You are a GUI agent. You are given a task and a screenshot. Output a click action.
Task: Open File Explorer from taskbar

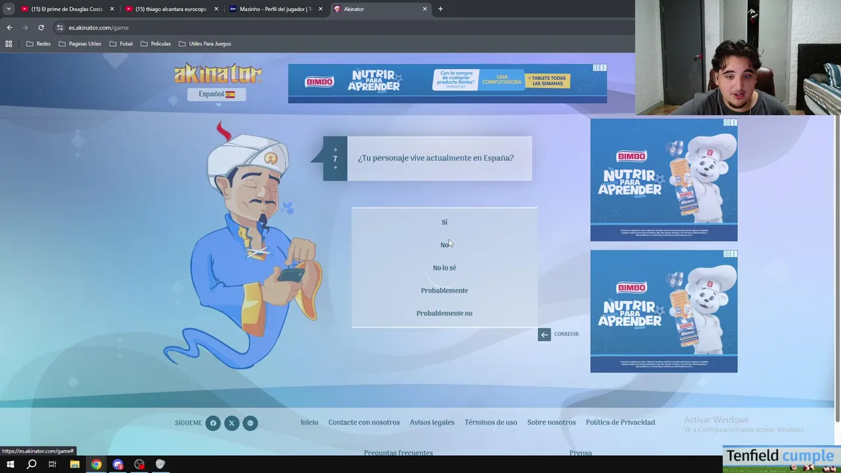(x=75, y=464)
